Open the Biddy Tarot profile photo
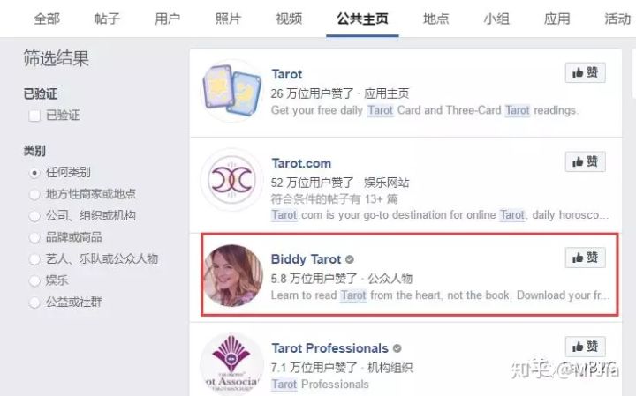This screenshot has width=636, height=396. point(233,275)
